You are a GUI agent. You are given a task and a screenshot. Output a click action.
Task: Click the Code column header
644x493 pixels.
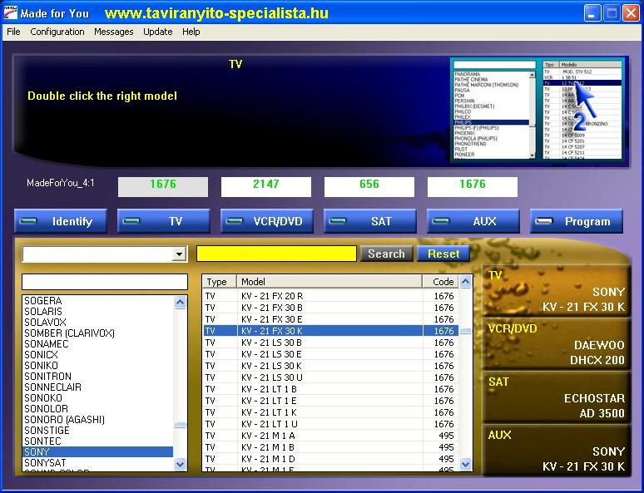point(441,282)
